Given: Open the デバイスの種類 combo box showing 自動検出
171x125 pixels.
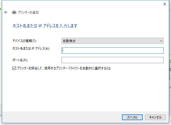Looking at the screenshot, I should coord(112,41).
